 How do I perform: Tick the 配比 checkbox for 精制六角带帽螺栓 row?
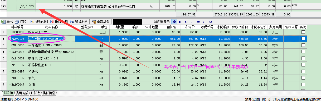click(303, 52)
